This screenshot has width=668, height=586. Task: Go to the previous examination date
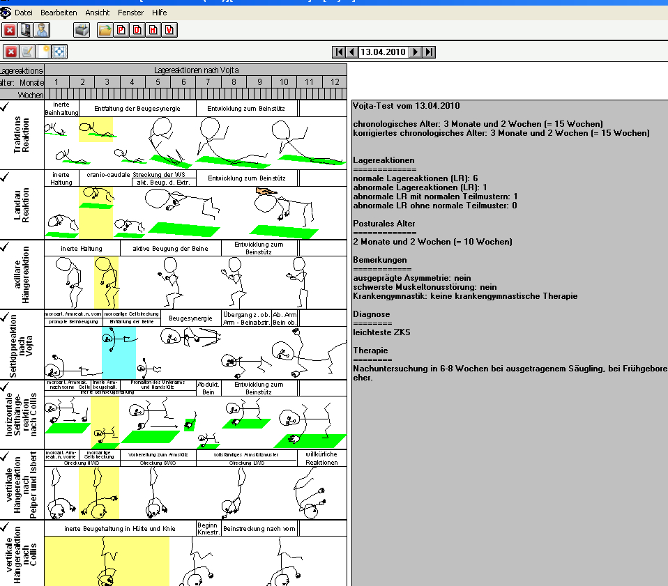352,52
